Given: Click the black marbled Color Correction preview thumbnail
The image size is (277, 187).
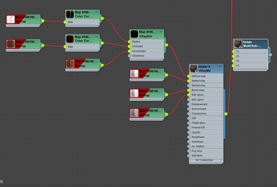Looking at the screenshot, I should click(x=70, y=14).
